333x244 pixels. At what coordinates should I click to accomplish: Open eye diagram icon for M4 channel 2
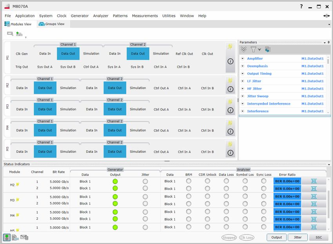click(x=314, y=219)
